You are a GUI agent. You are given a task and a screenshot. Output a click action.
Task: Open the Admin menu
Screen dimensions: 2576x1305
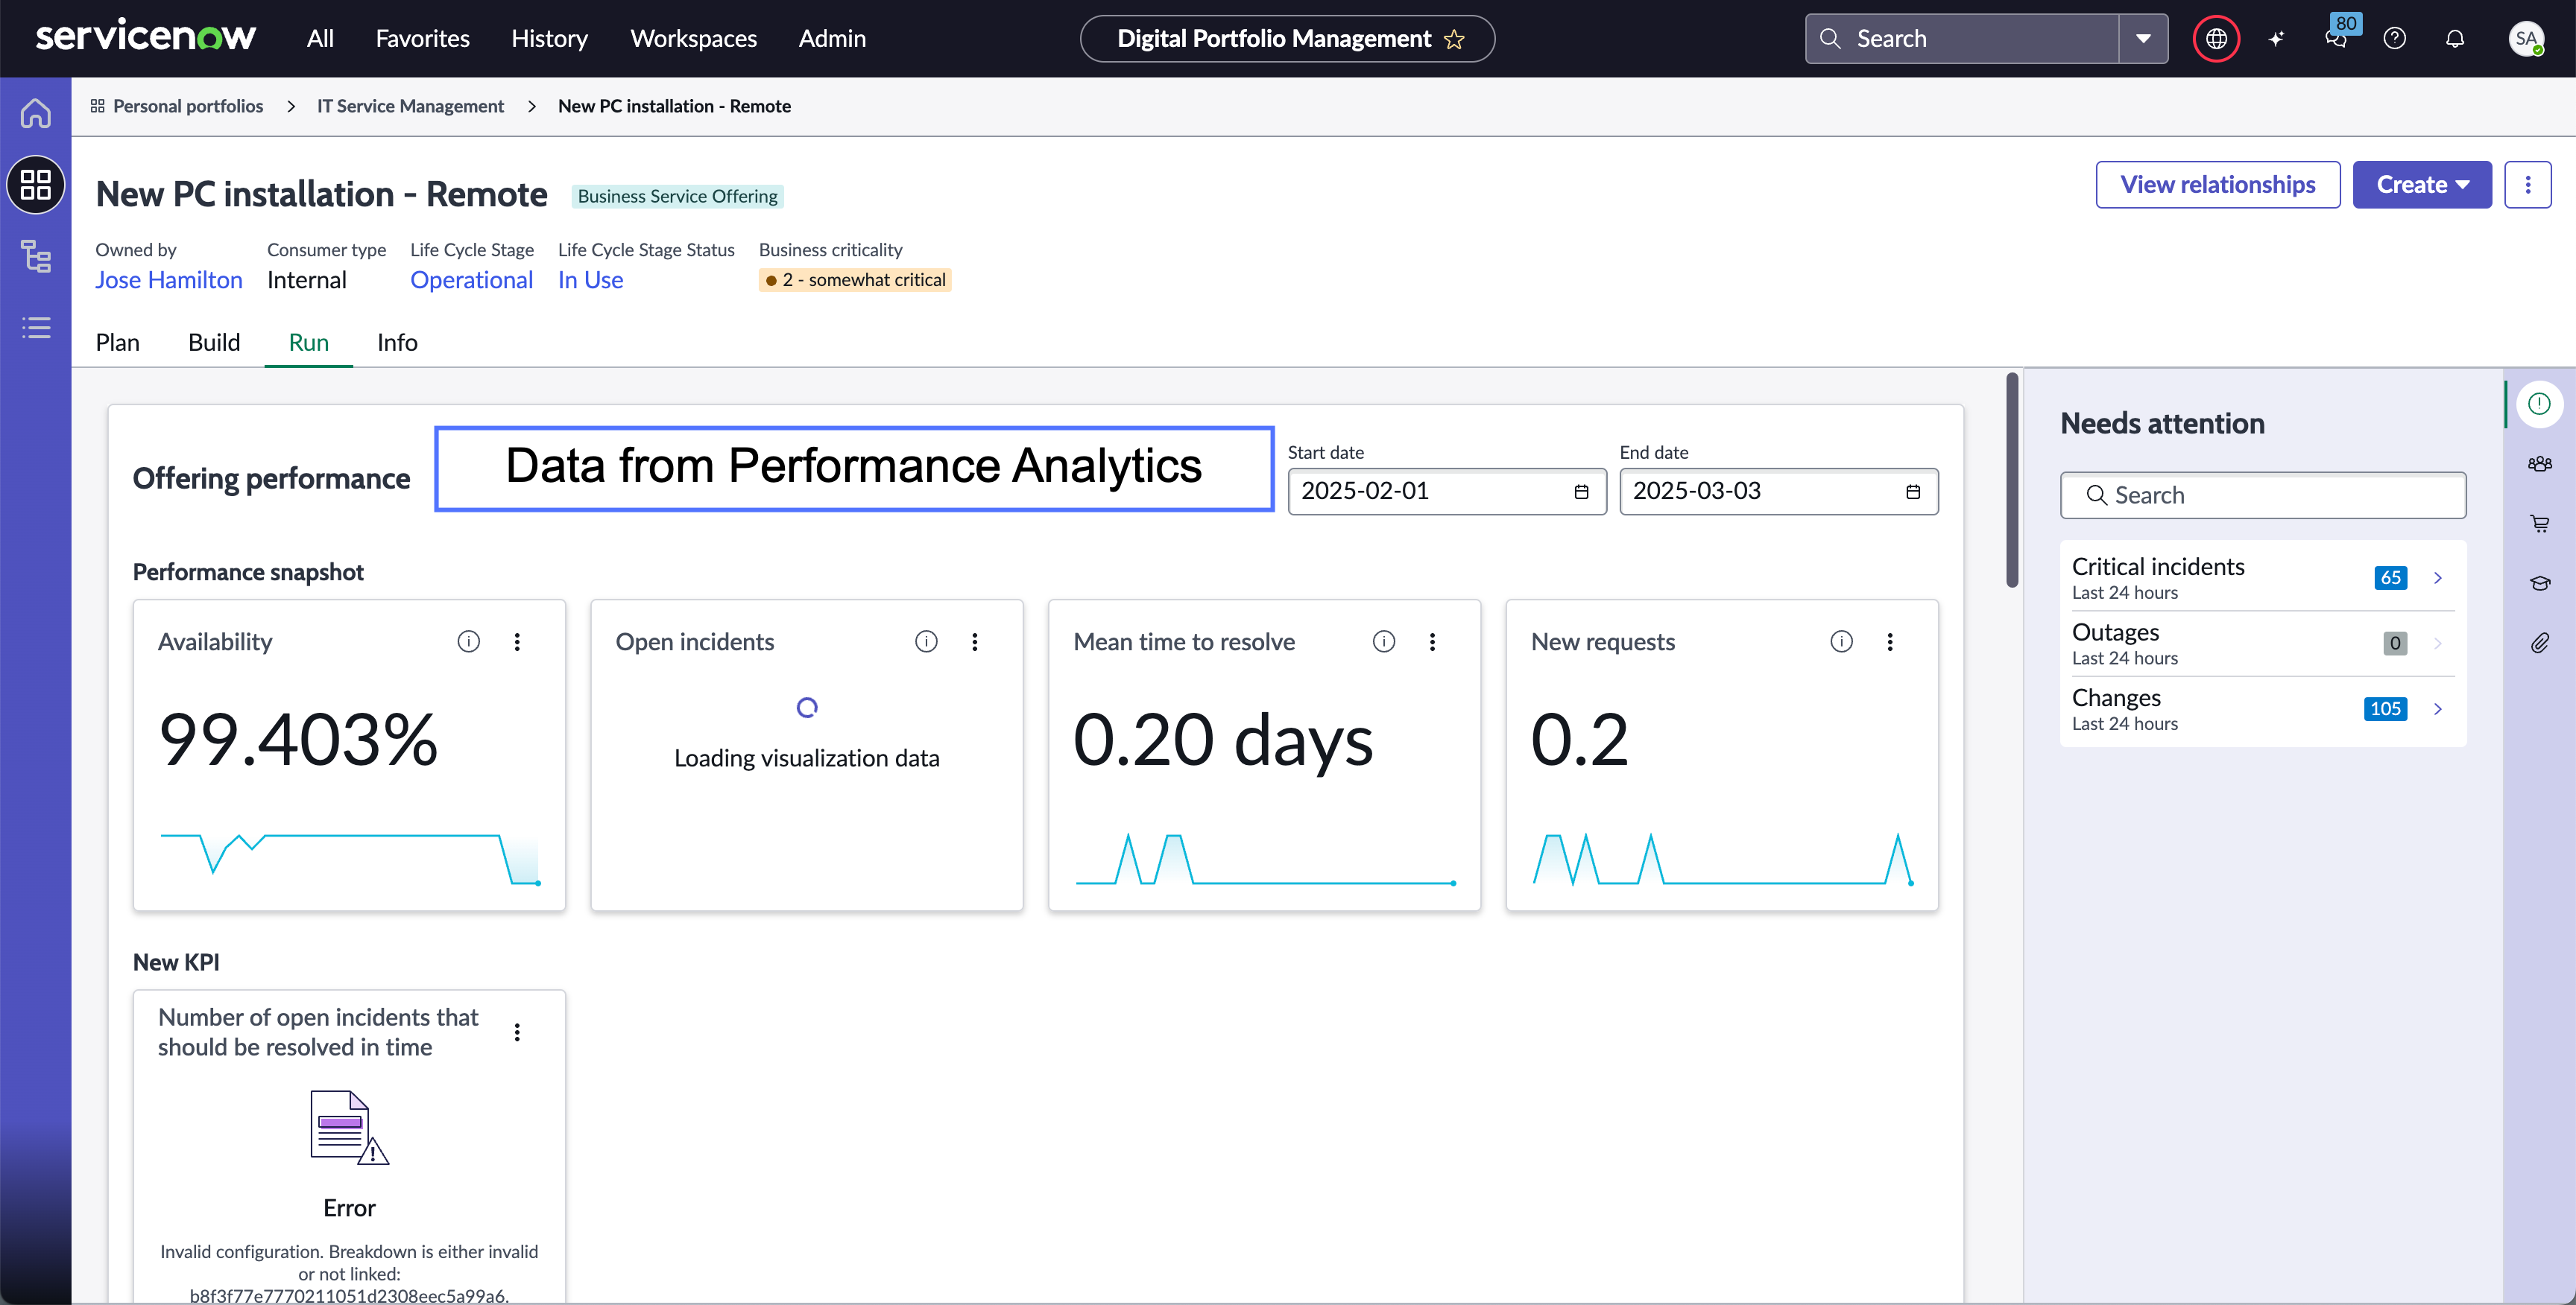tap(832, 39)
